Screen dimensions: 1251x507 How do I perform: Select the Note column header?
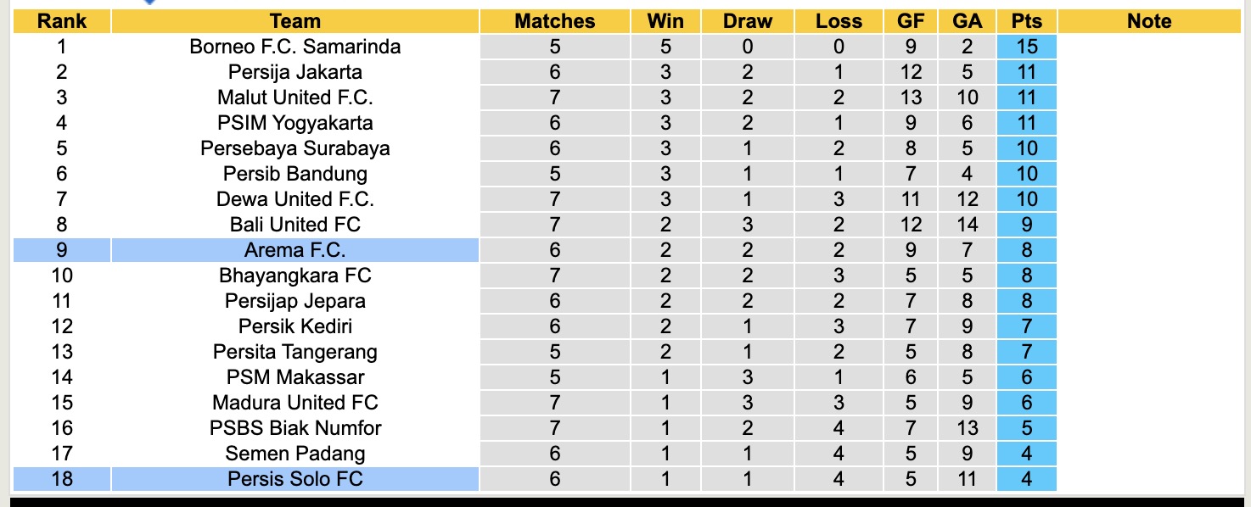pos(1149,21)
